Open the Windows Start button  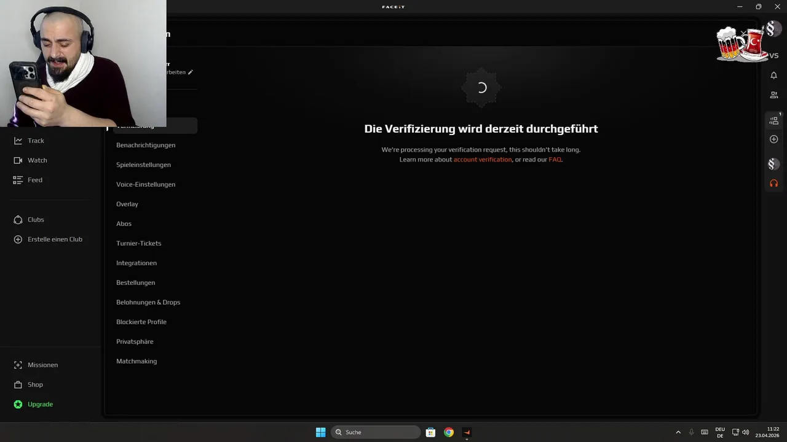click(x=320, y=432)
